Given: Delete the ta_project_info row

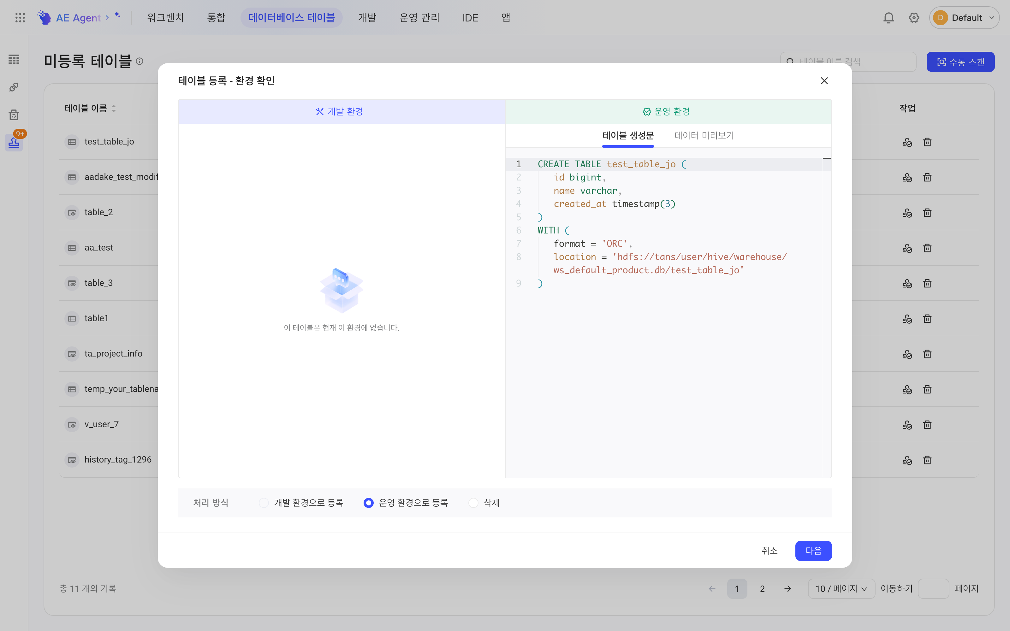Looking at the screenshot, I should click(x=927, y=354).
